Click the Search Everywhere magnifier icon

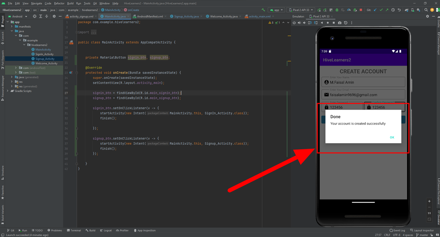point(426,10)
